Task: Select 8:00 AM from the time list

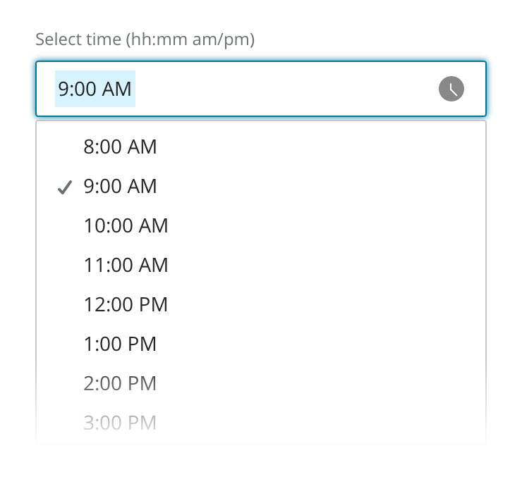Action: coord(120,147)
